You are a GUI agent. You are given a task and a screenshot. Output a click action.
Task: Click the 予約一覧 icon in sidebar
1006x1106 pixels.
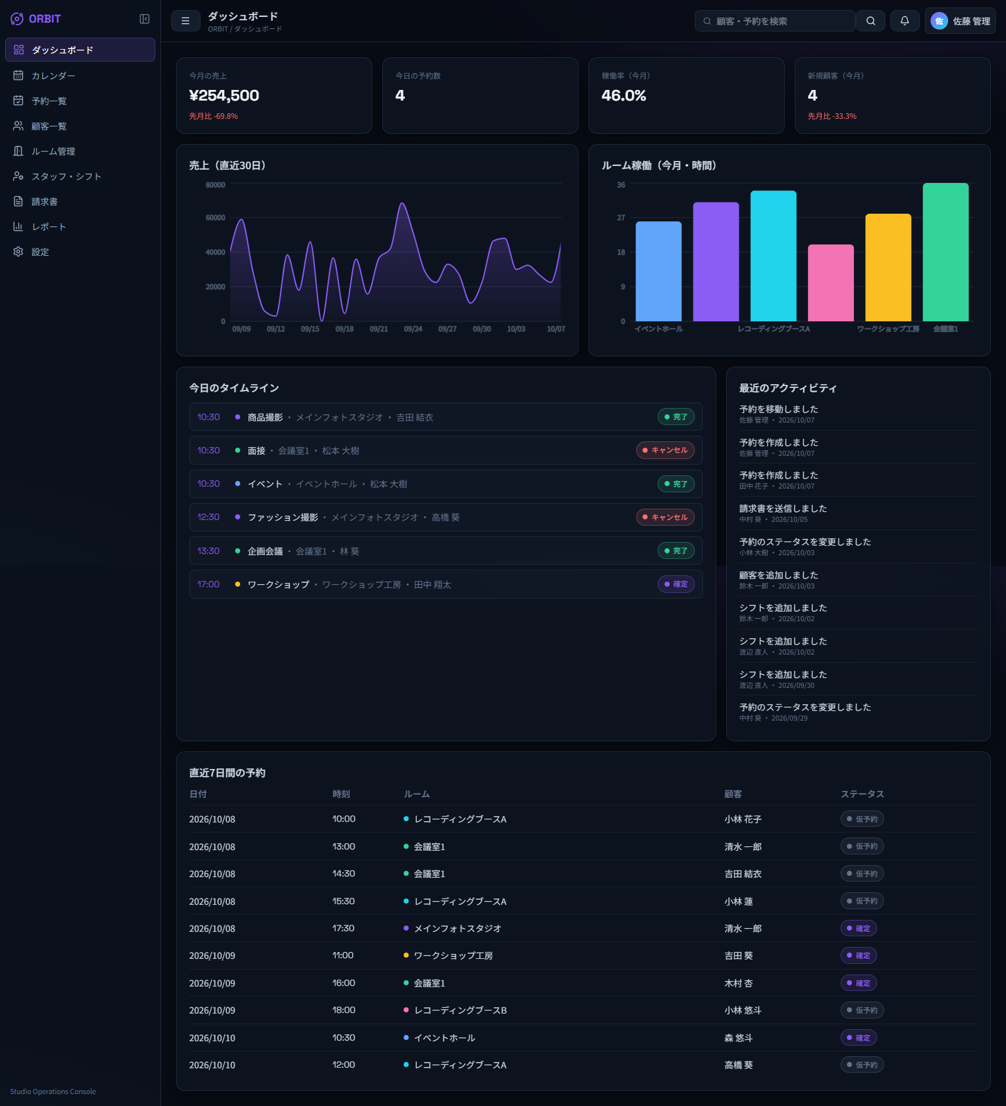pos(18,101)
